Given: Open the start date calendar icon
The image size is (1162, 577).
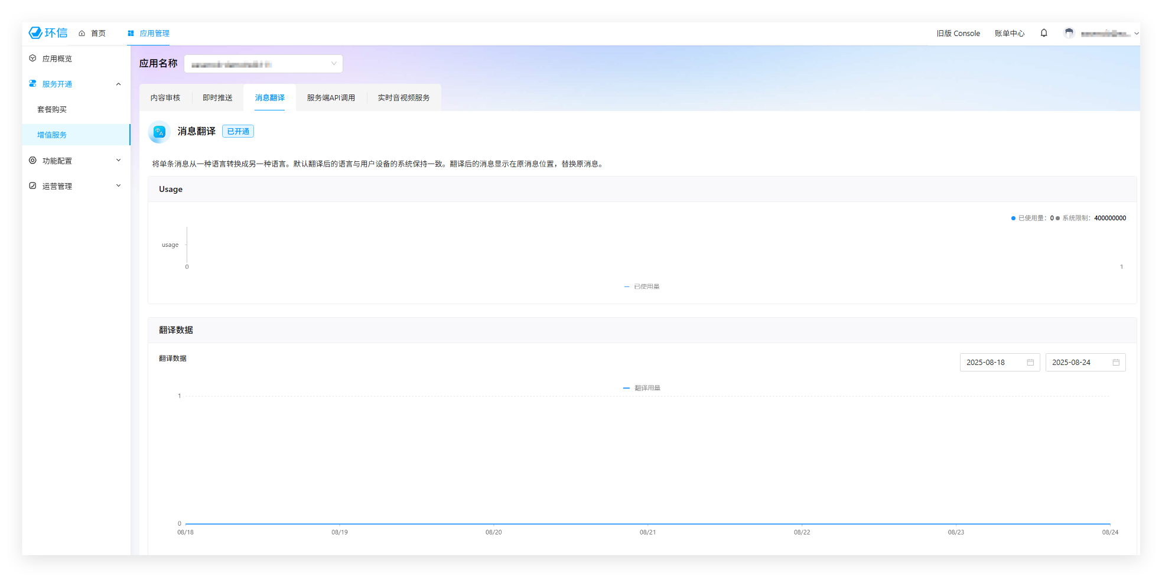Looking at the screenshot, I should (x=1030, y=363).
